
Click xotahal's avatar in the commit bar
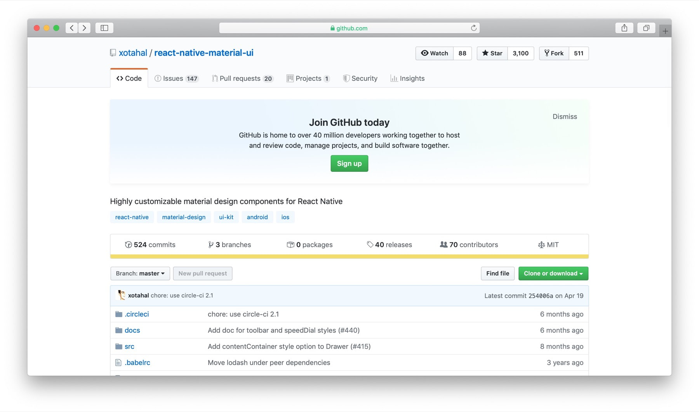121,295
